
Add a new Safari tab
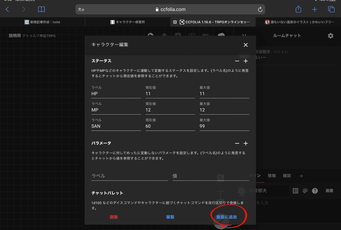tap(315, 9)
